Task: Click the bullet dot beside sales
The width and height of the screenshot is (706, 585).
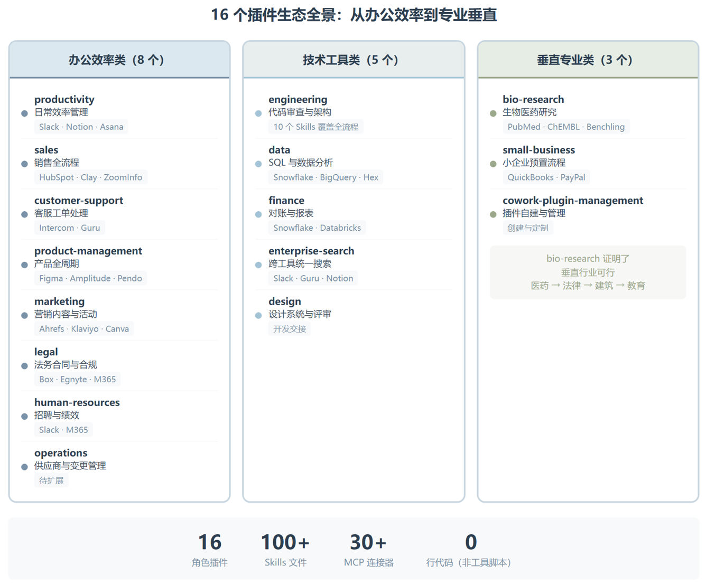Action: click(24, 164)
